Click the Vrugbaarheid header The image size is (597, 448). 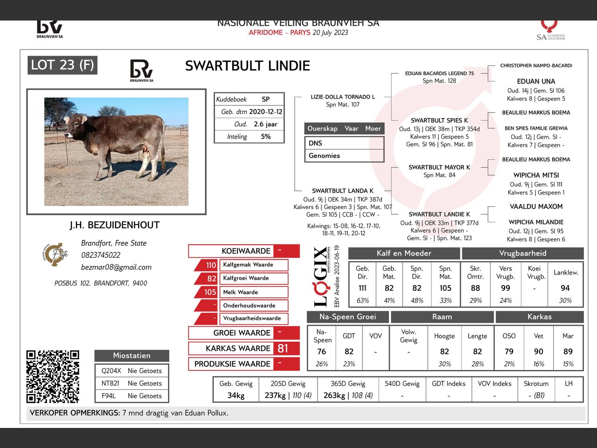point(523,253)
